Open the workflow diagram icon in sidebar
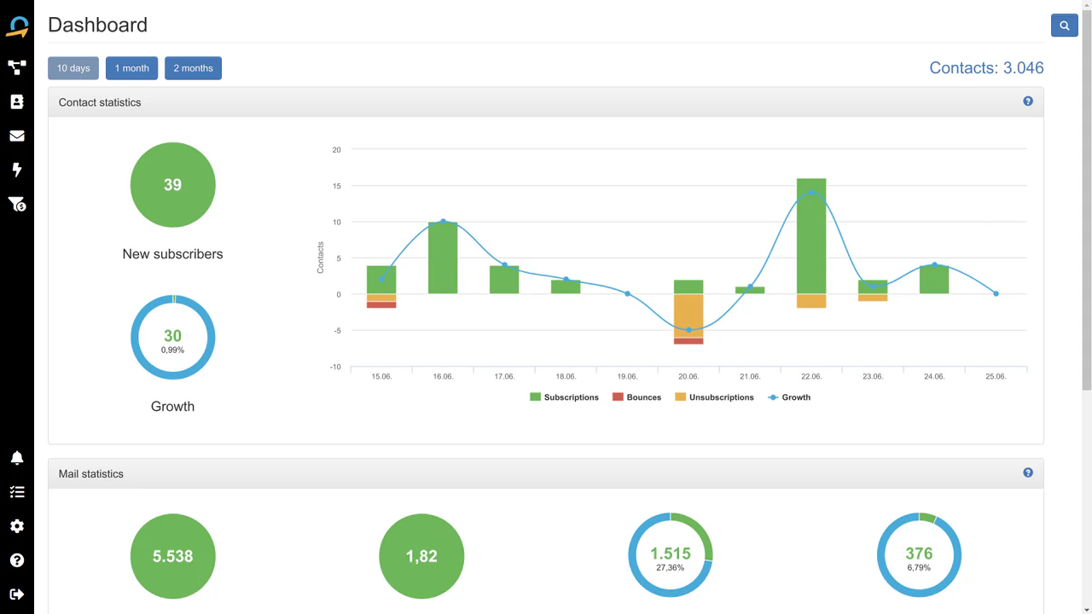Image resolution: width=1092 pixels, height=614 pixels. pyautogui.click(x=17, y=67)
